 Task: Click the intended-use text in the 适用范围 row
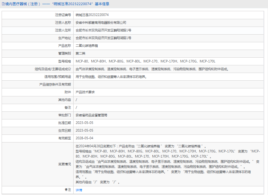(x=111, y=77)
